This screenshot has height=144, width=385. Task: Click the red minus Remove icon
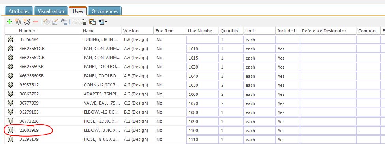36,22
